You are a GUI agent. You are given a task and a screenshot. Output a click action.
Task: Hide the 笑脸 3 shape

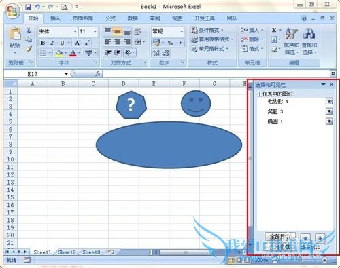[329, 111]
